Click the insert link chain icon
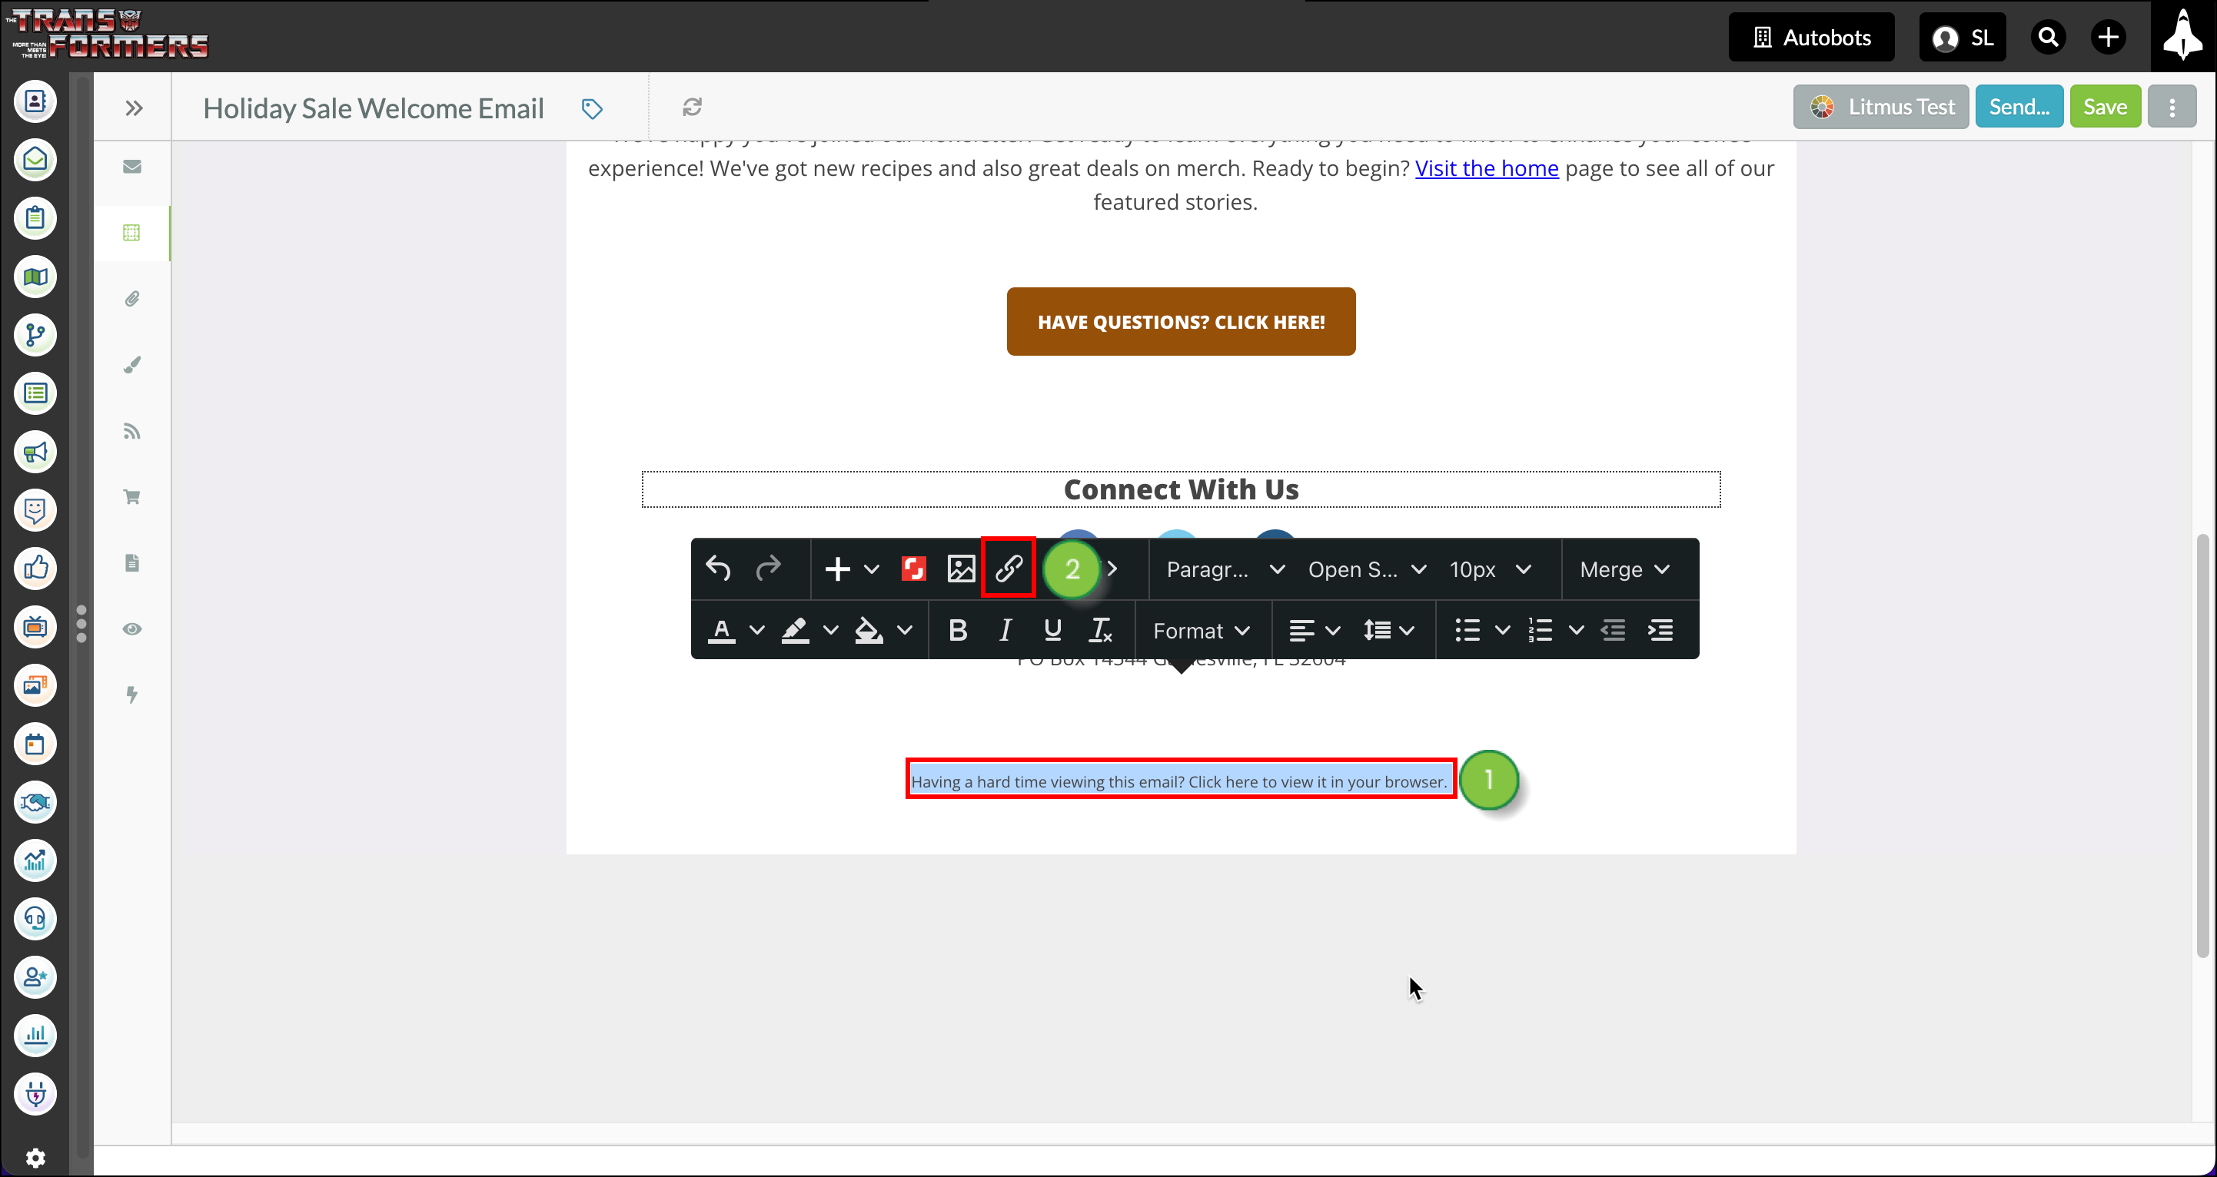This screenshot has height=1177, width=2217. 1008,569
